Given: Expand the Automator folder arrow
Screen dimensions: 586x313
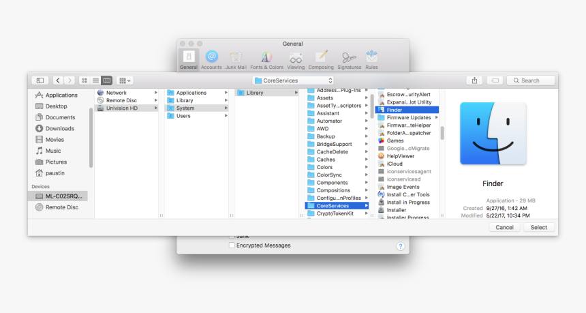Looking at the screenshot, I should [x=367, y=121].
